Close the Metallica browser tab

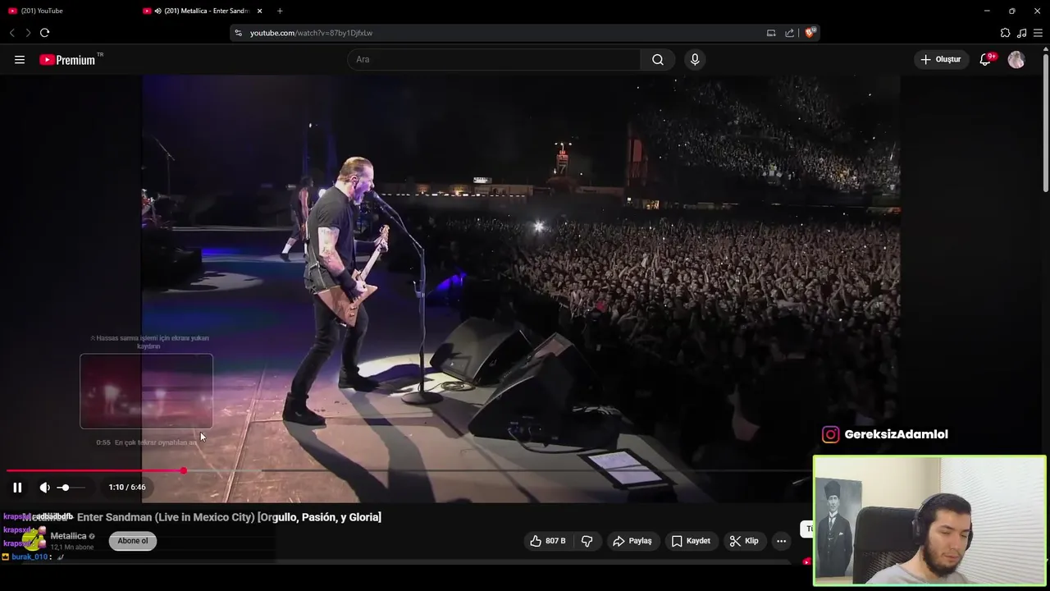coord(260,11)
